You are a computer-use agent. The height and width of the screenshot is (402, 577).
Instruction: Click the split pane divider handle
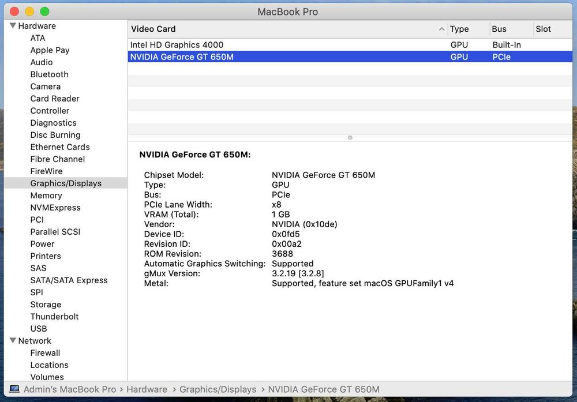(x=350, y=137)
